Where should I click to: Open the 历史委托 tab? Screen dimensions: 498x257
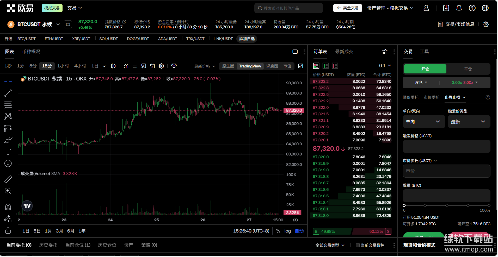click(x=48, y=245)
